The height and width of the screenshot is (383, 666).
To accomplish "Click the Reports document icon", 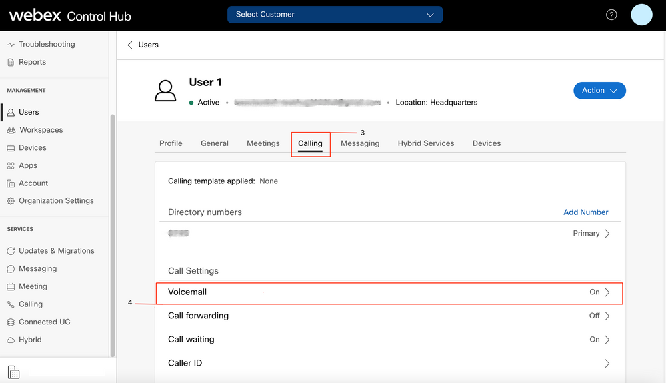I will (11, 62).
